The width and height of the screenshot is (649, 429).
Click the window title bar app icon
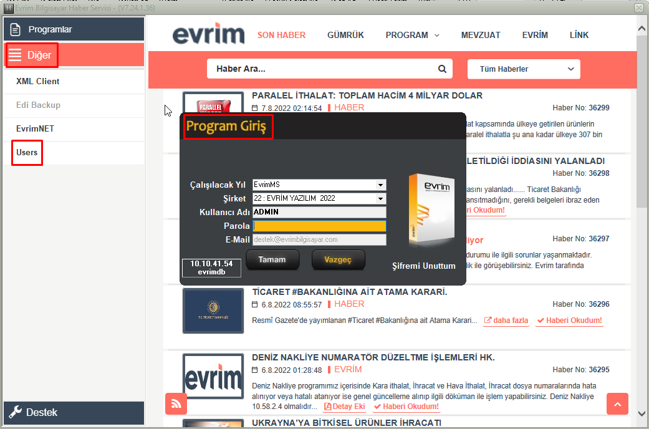(8, 8)
